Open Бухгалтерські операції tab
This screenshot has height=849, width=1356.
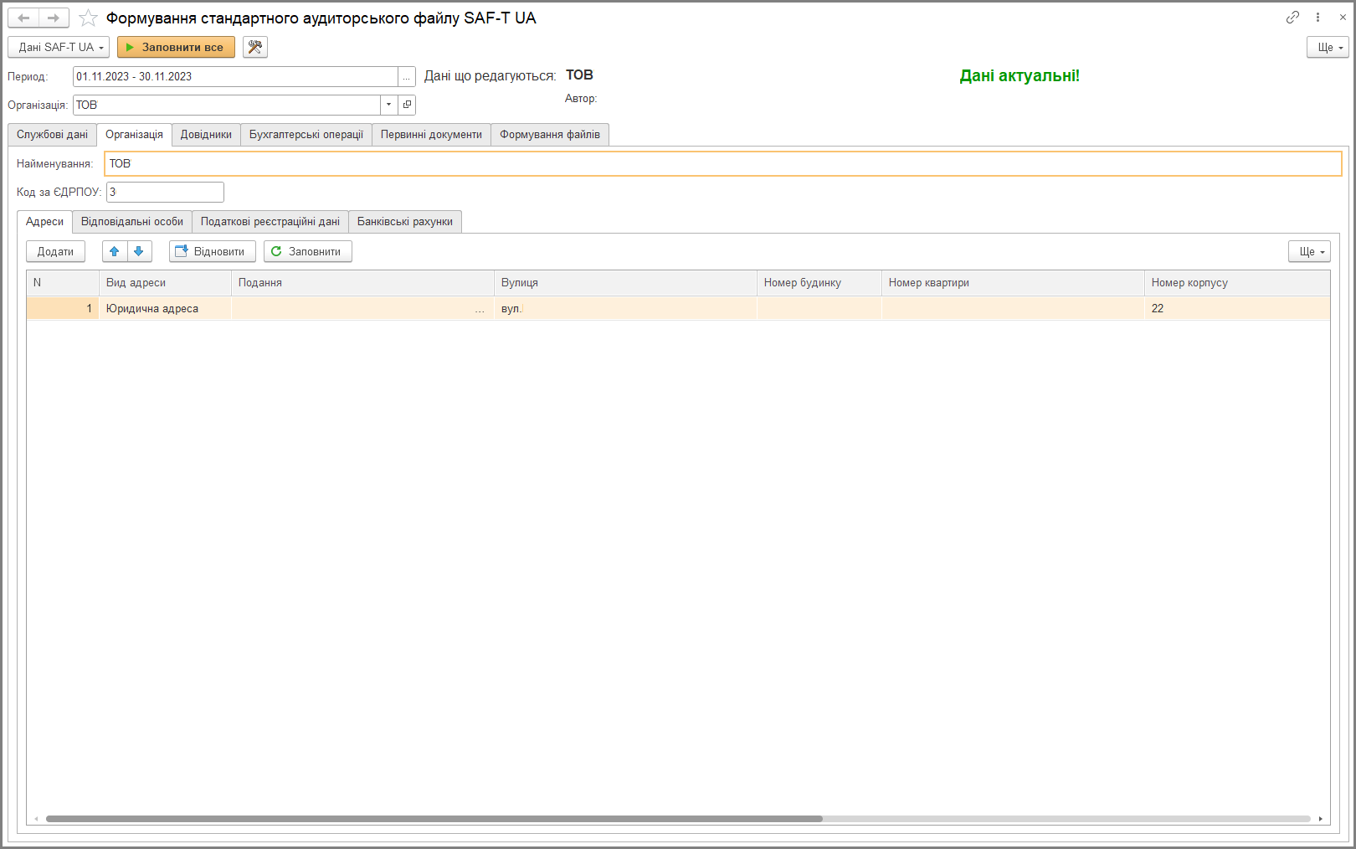306,134
